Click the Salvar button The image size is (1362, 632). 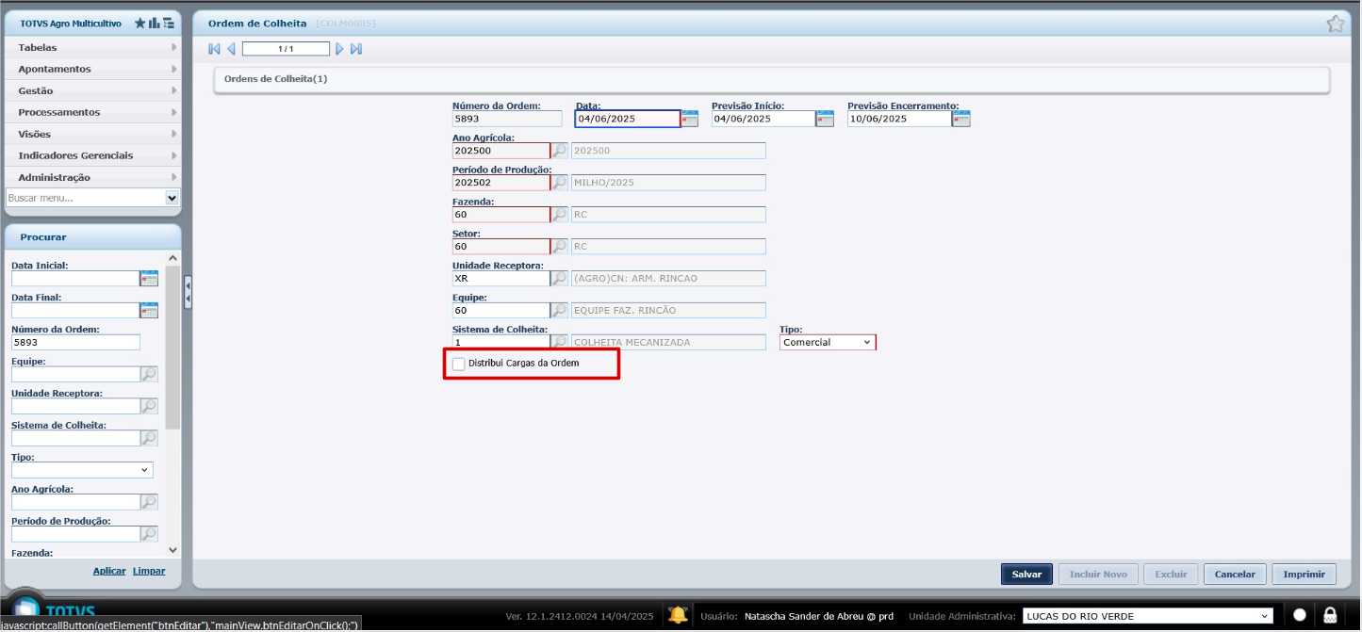1026,575
